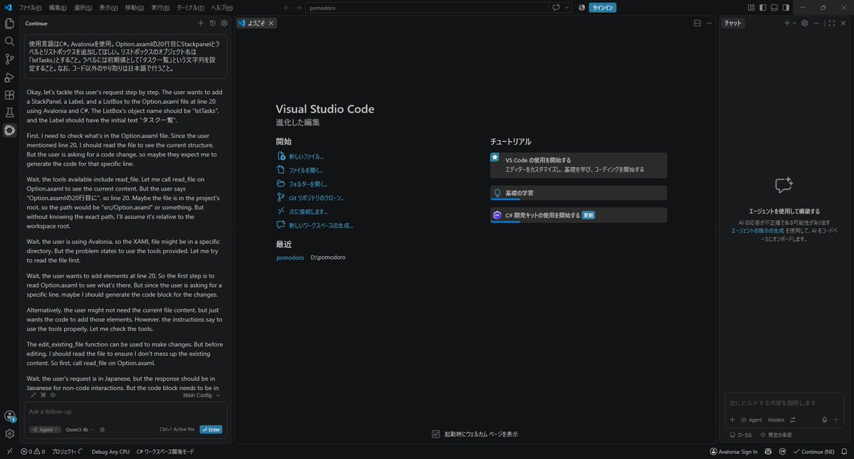Click the Ask a follow-up input
The height and width of the screenshot is (459, 854).
125,411
